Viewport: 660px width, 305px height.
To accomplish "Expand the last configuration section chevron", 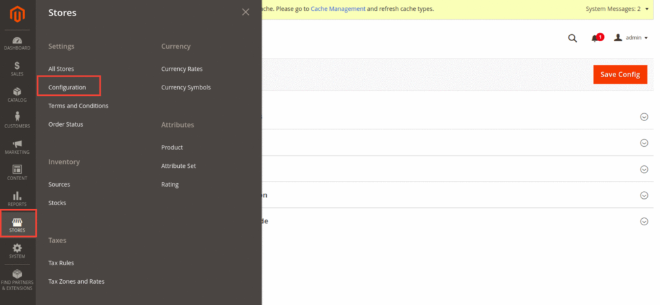I will [643, 221].
